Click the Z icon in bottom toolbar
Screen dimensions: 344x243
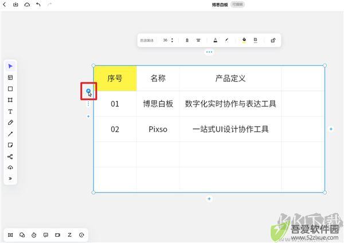pyautogui.click(x=69, y=235)
